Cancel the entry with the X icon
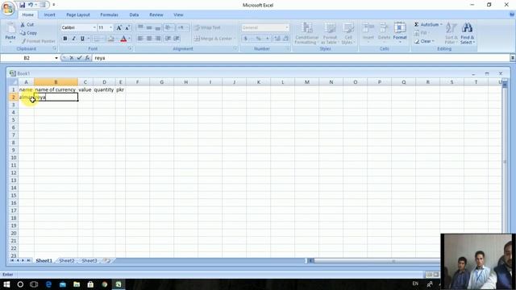Viewport: 516px width, 290px height. coord(72,58)
